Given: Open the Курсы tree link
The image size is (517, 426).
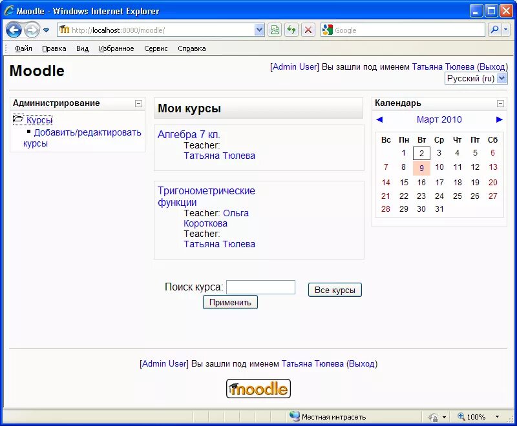Looking at the screenshot, I should 39,120.
